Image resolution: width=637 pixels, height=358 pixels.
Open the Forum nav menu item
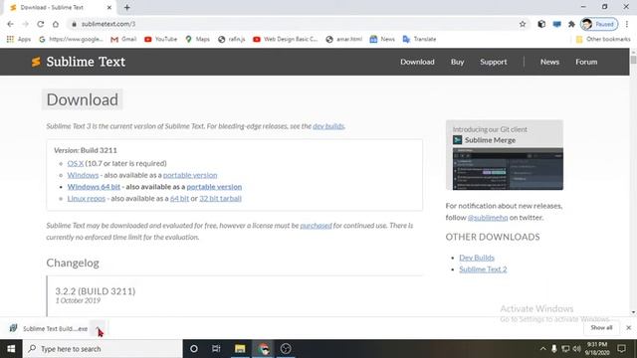(x=586, y=62)
